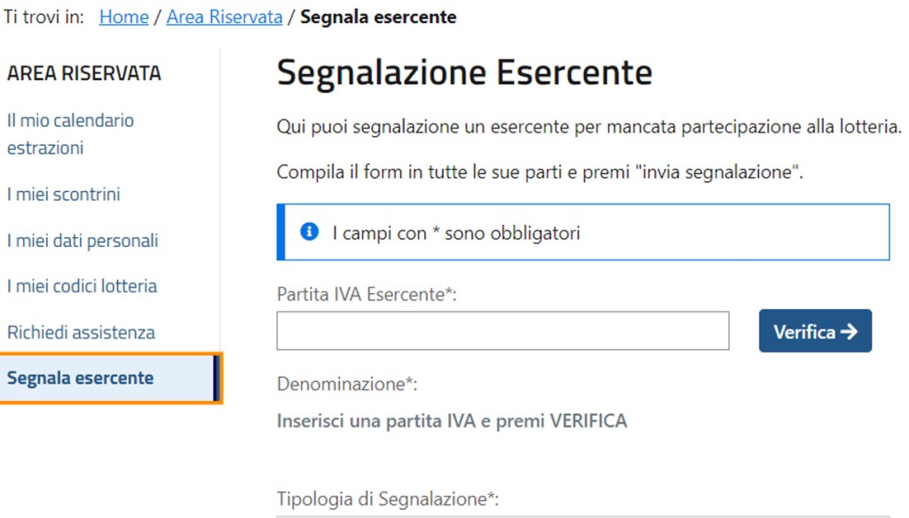Open the Home breadcrumb link
Image resolution: width=909 pixels, height=518 pixels.
pyautogui.click(x=123, y=17)
